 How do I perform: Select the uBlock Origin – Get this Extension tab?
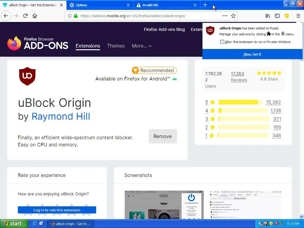(x=33, y=5)
